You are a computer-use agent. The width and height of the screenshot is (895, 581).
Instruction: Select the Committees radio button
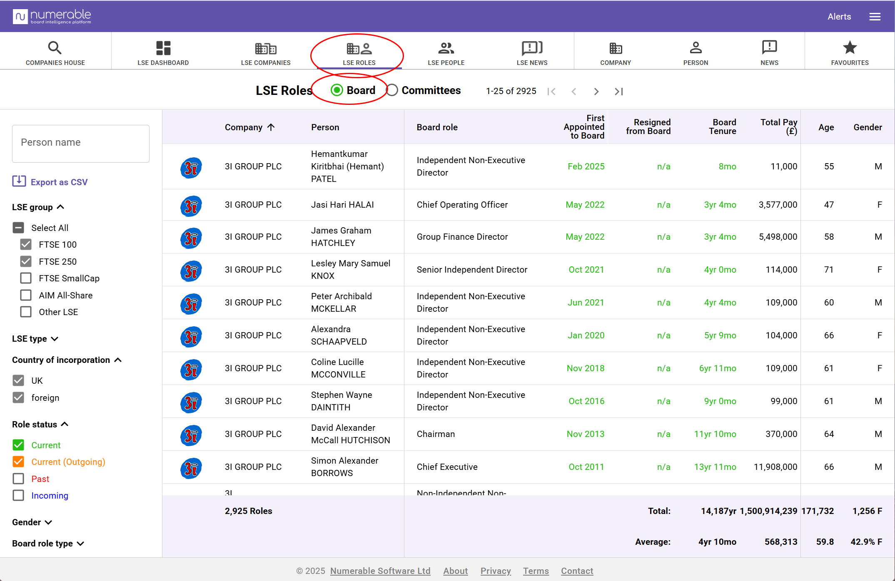pyautogui.click(x=392, y=90)
